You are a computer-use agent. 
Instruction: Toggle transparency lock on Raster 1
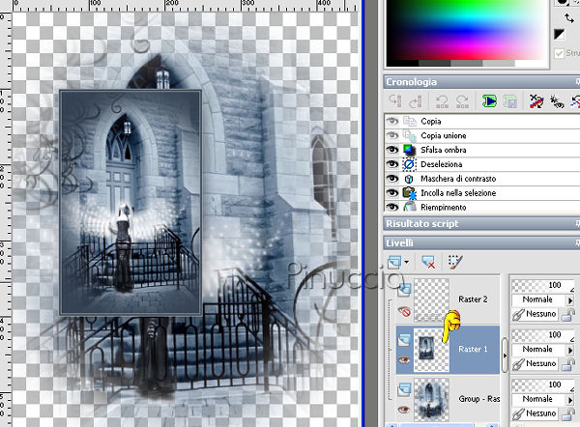[x=567, y=364]
